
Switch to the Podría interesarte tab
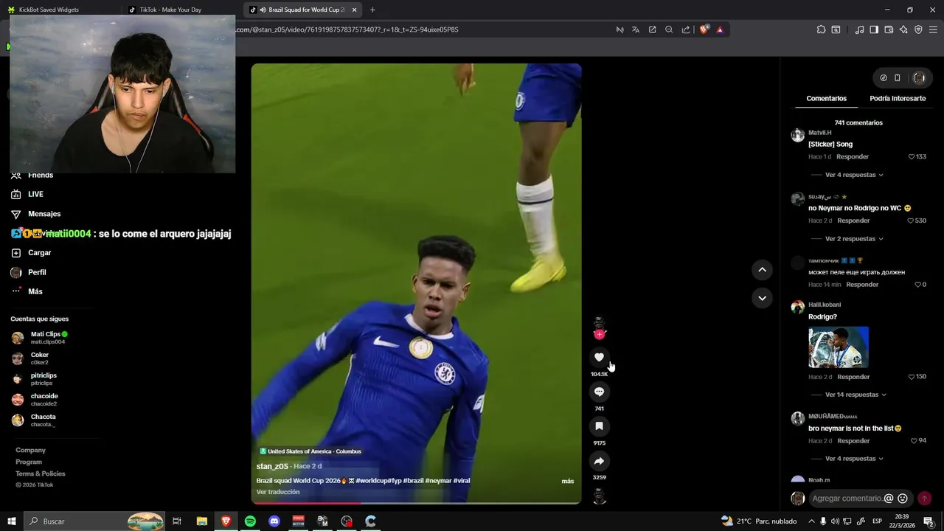(898, 98)
